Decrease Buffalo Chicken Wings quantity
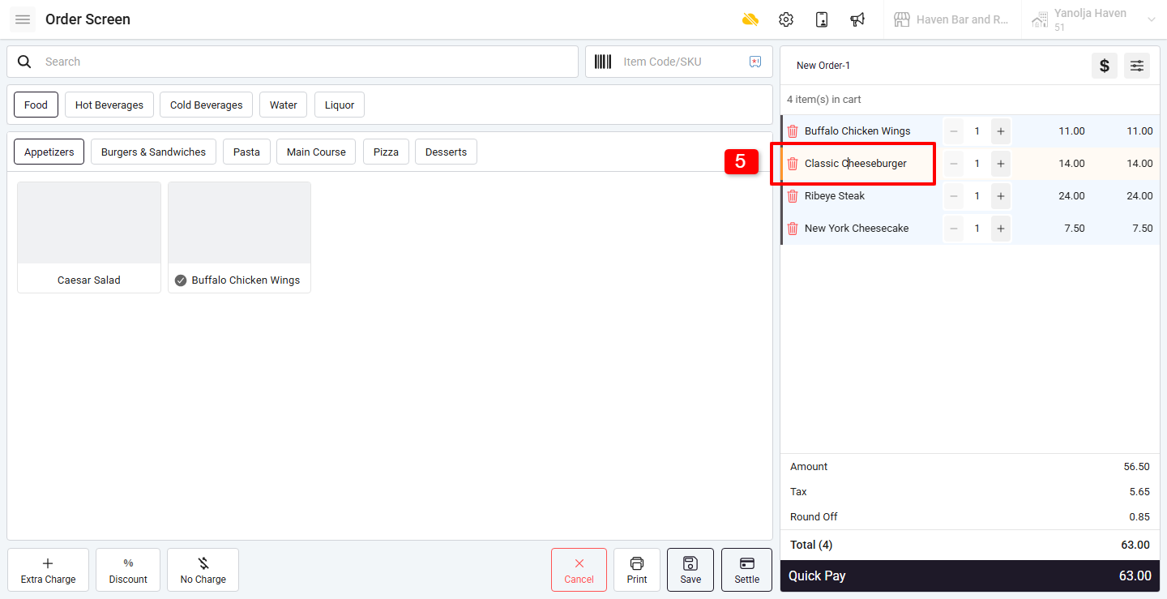The image size is (1167, 599). click(954, 131)
